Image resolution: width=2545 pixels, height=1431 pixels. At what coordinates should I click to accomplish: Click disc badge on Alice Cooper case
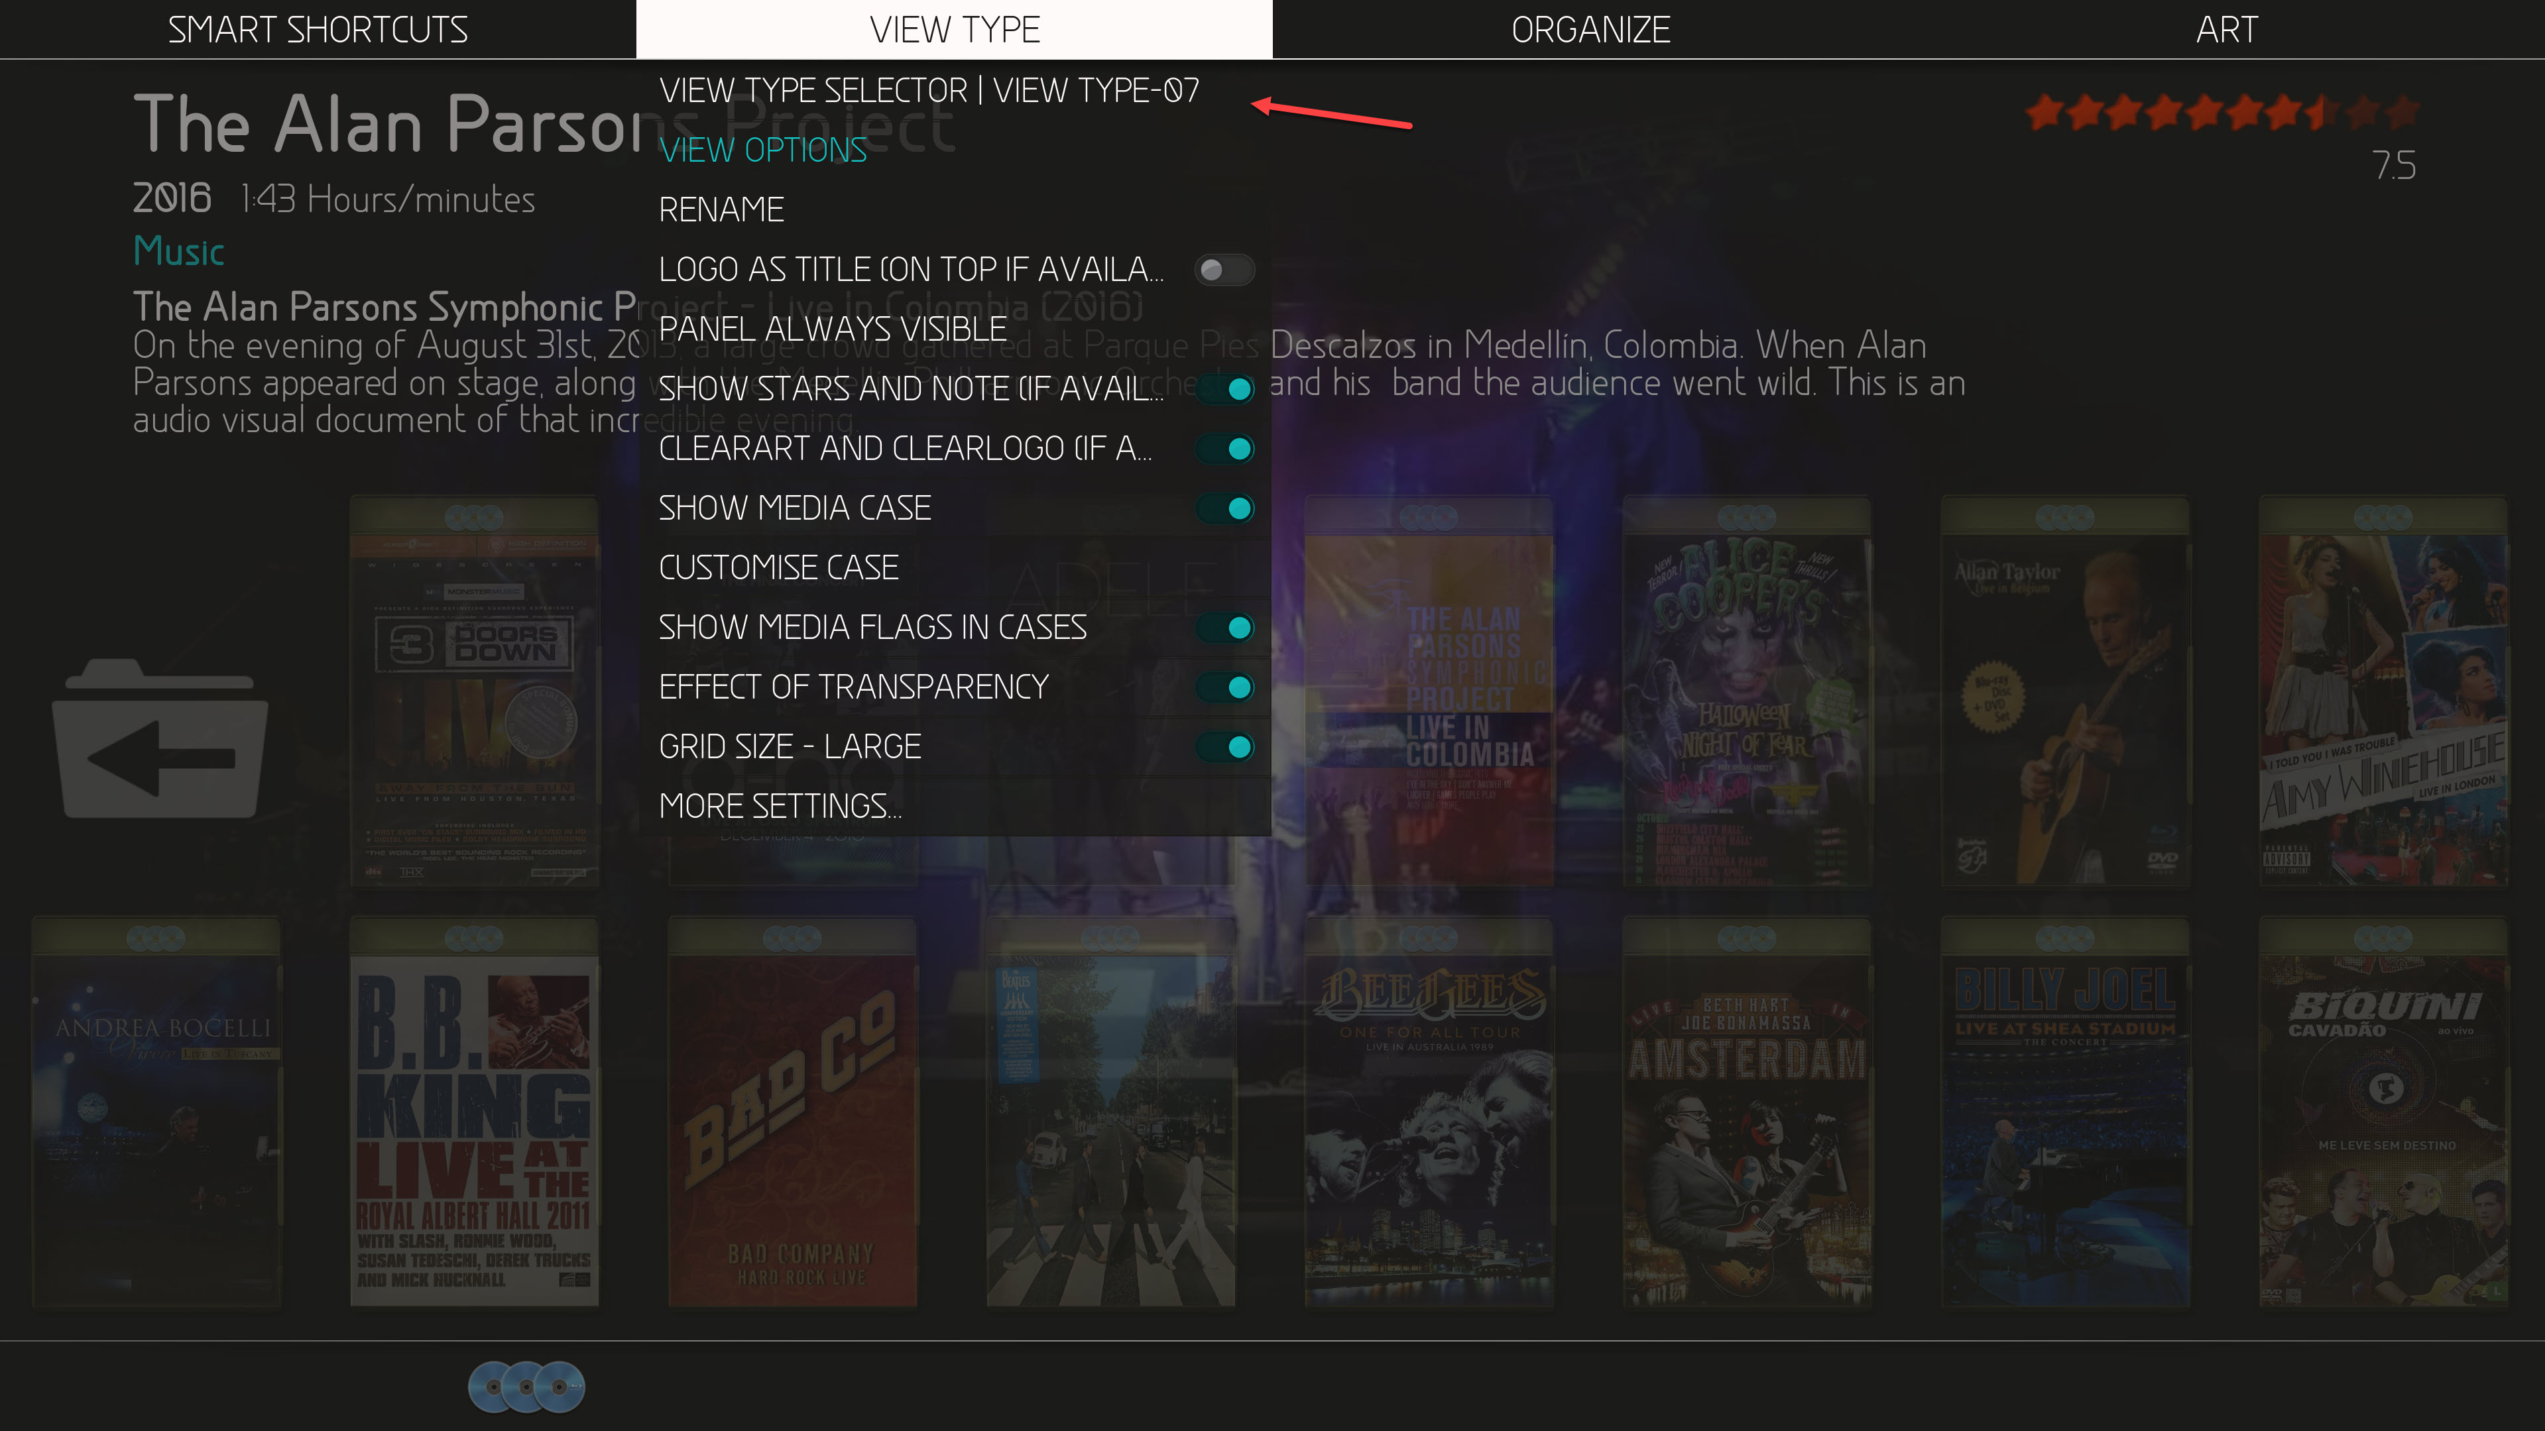tap(1747, 516)
